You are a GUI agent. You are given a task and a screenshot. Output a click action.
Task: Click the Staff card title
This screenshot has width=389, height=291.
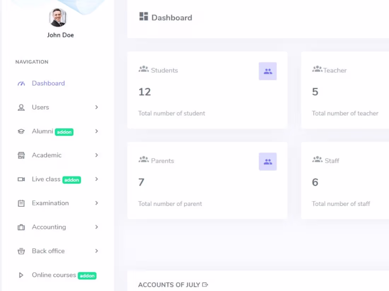332,161
